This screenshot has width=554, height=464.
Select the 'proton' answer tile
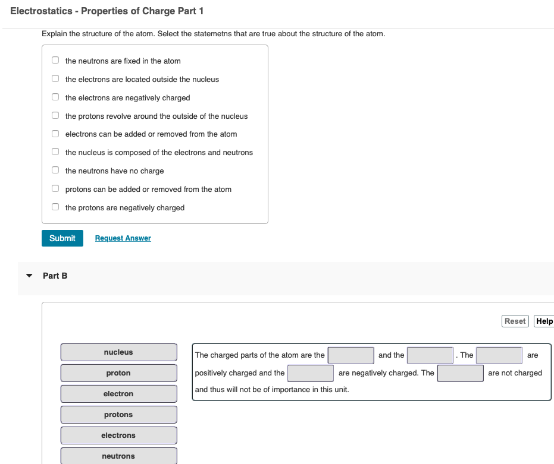[x=118, y=373]
